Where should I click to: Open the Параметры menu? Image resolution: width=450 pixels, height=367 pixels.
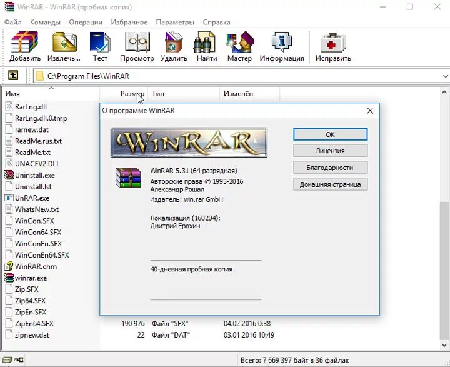pos(175,22)
